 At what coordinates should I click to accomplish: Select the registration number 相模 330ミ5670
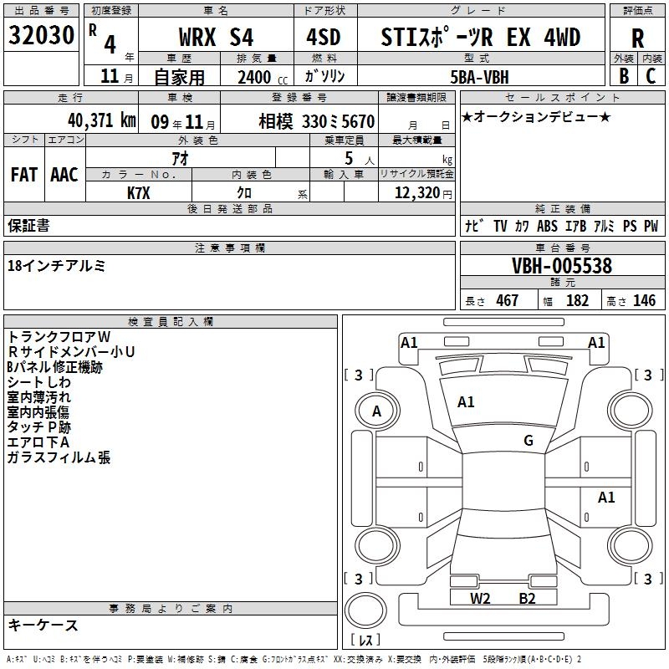pyautogui.click(x=317, y=121)
